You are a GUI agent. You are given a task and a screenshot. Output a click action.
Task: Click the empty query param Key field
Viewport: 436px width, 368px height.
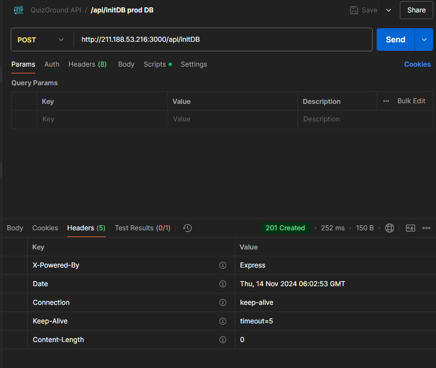coord(102,119)
